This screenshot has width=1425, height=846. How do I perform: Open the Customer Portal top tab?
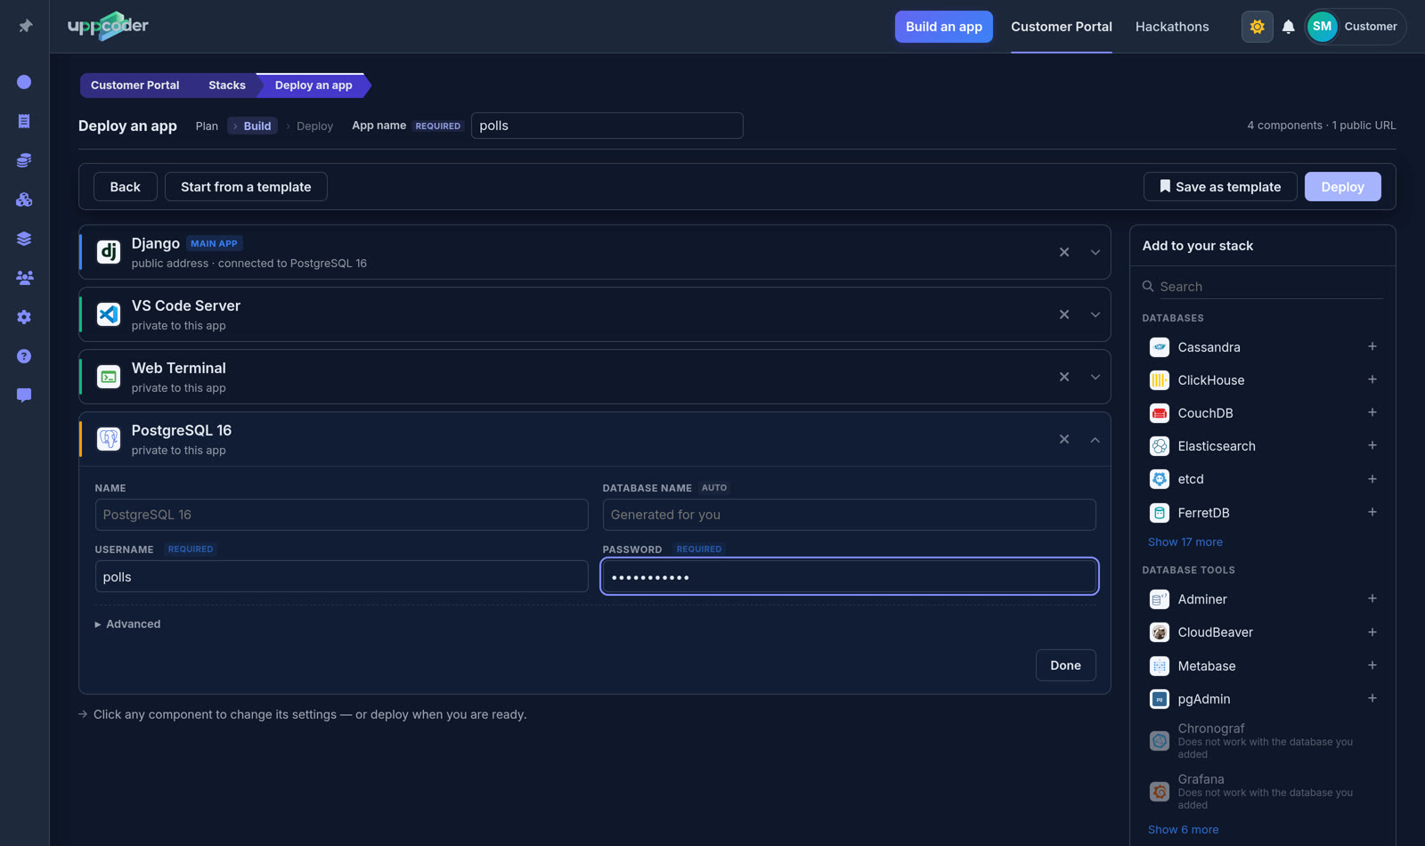(x=1061, y=27)
